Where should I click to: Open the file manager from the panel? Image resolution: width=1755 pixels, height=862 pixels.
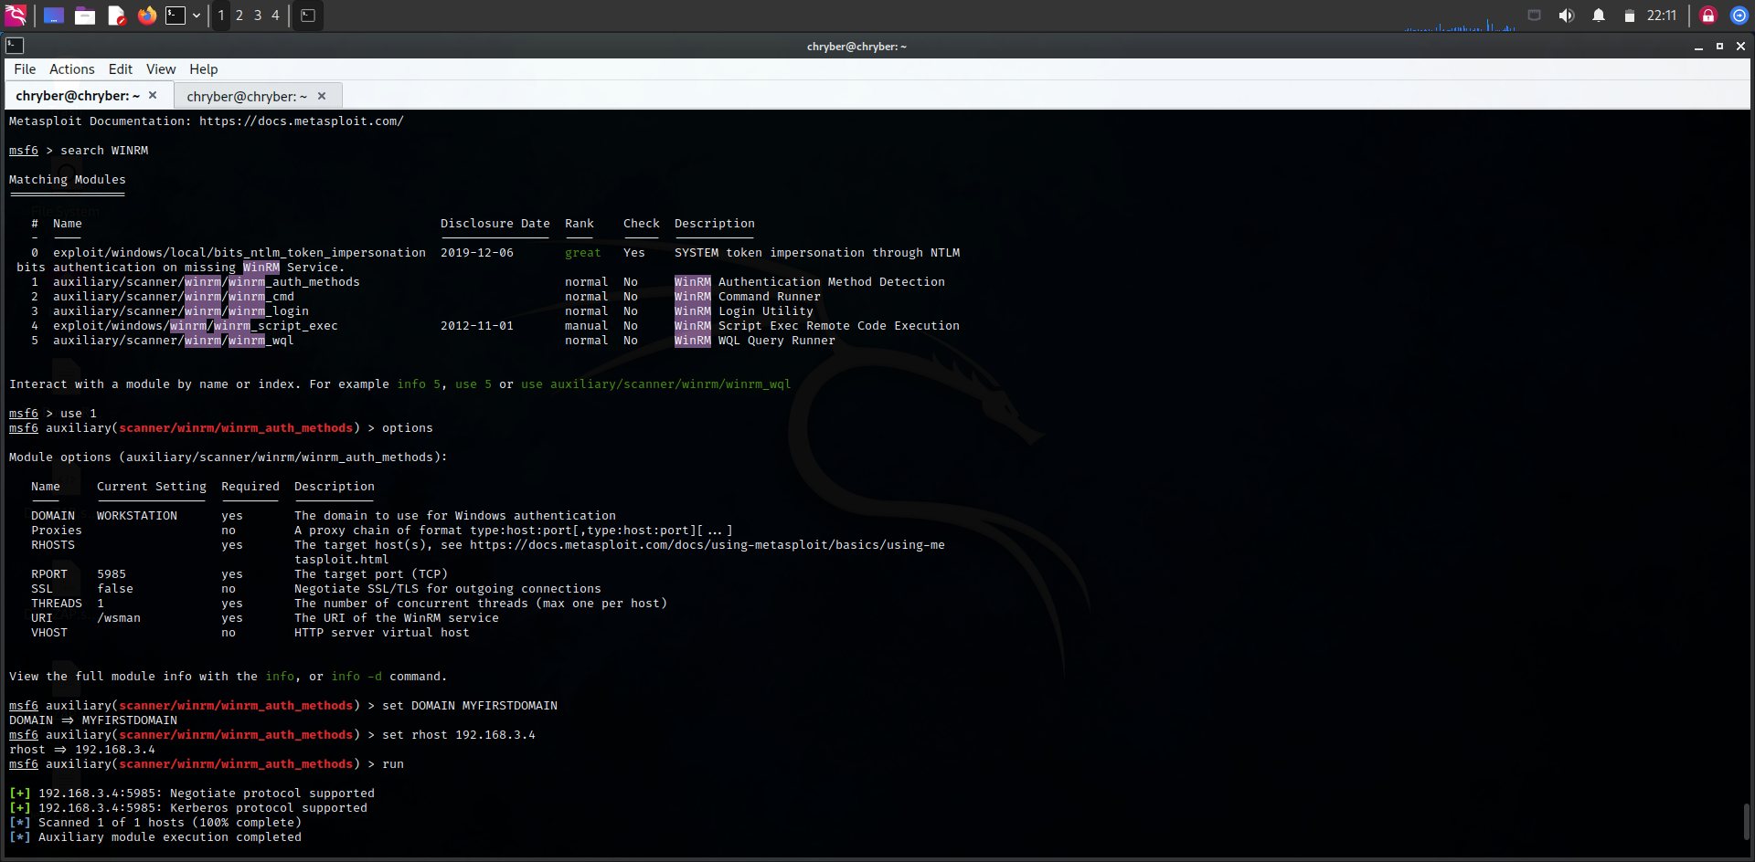tap(85, 16)
